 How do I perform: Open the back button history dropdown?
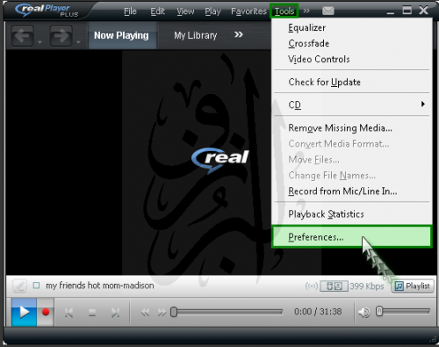[40, 42]
